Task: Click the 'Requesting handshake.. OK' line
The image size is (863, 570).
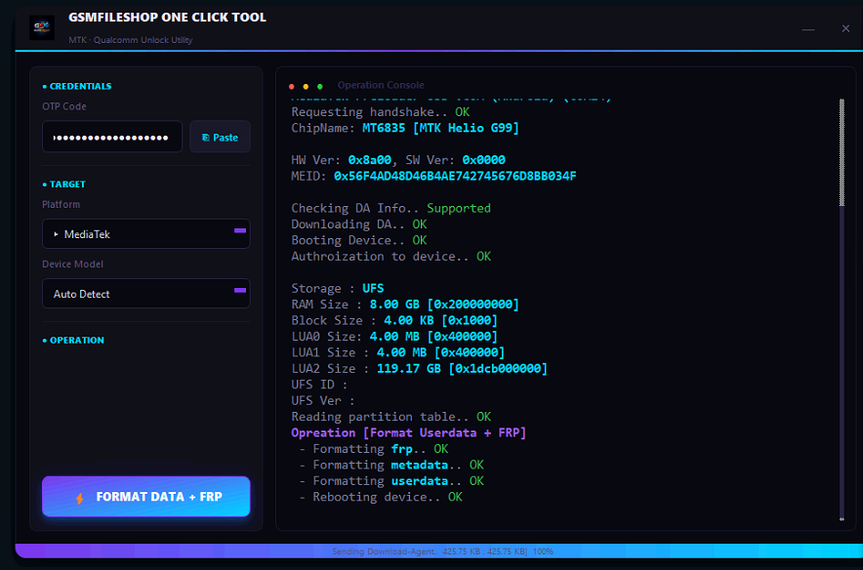Action: click(x=381, y=112)
